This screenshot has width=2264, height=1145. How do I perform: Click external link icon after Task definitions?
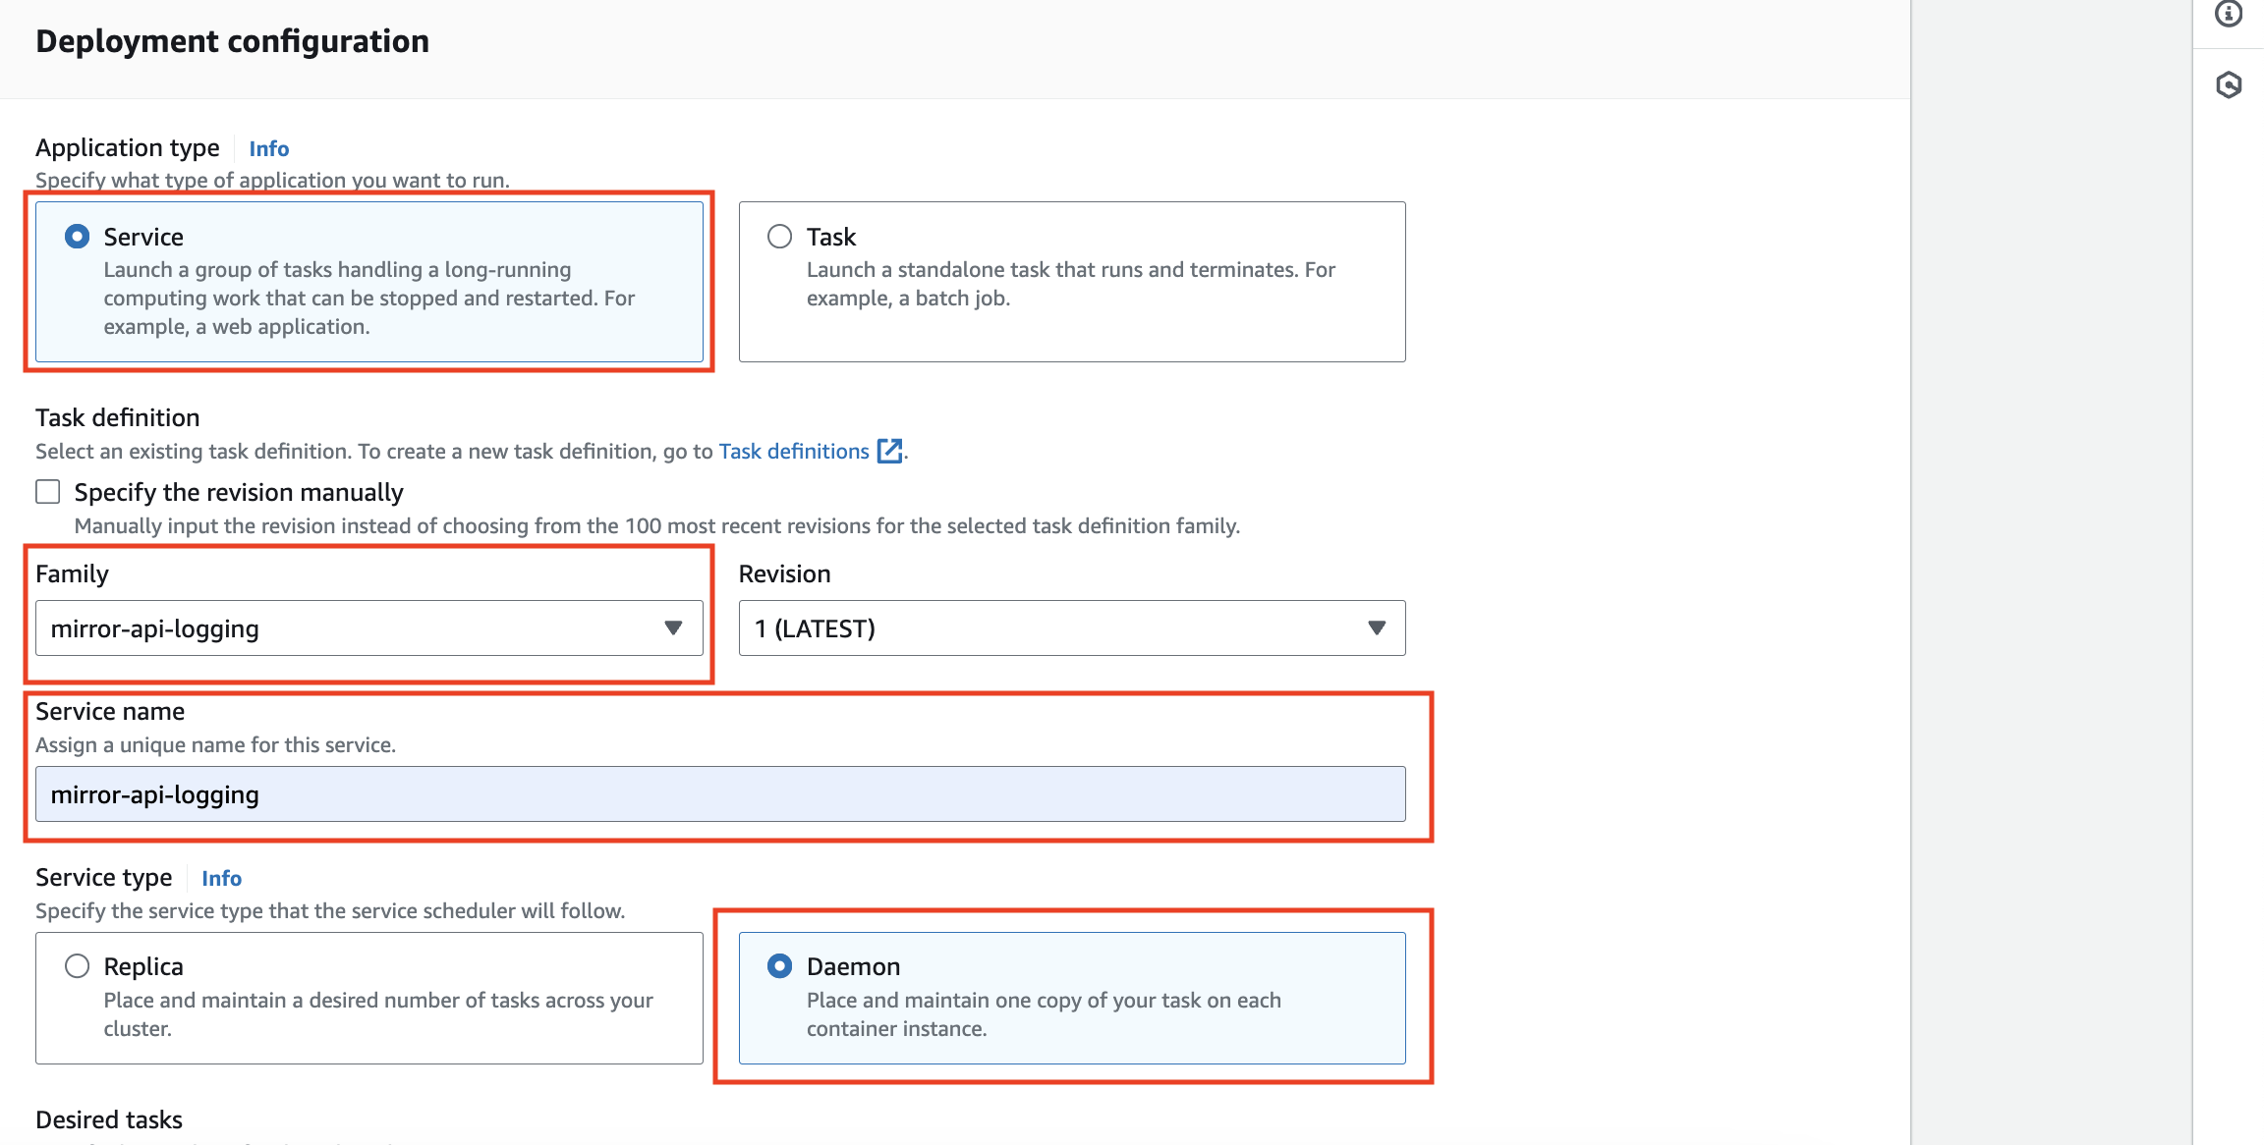pos(889,451)
